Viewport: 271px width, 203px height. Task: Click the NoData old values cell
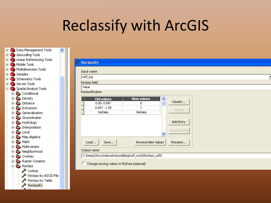pos(103,112)
